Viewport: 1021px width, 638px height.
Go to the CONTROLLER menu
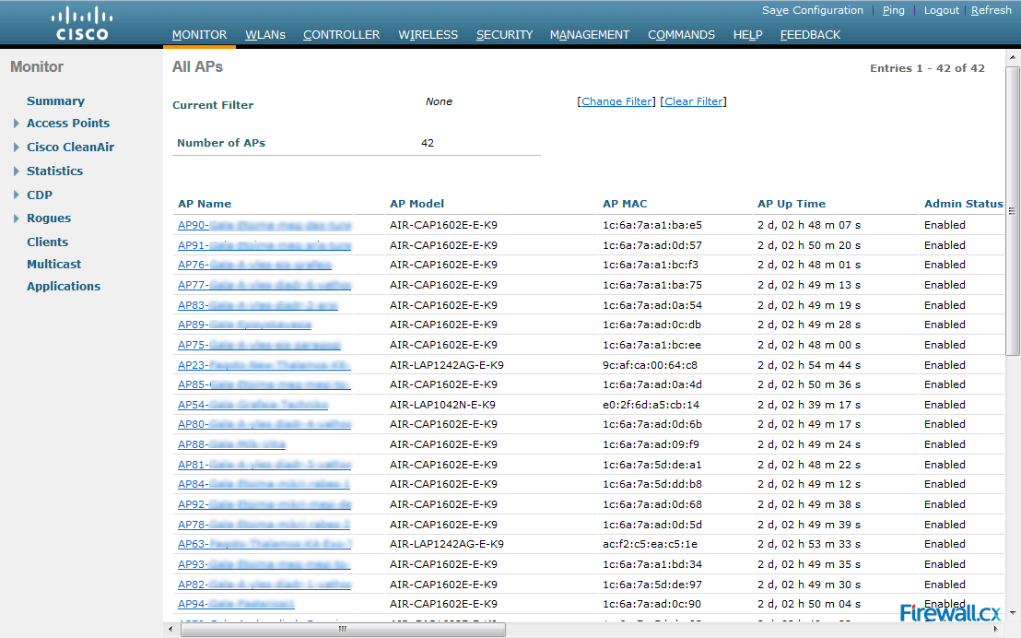[341, 35]
